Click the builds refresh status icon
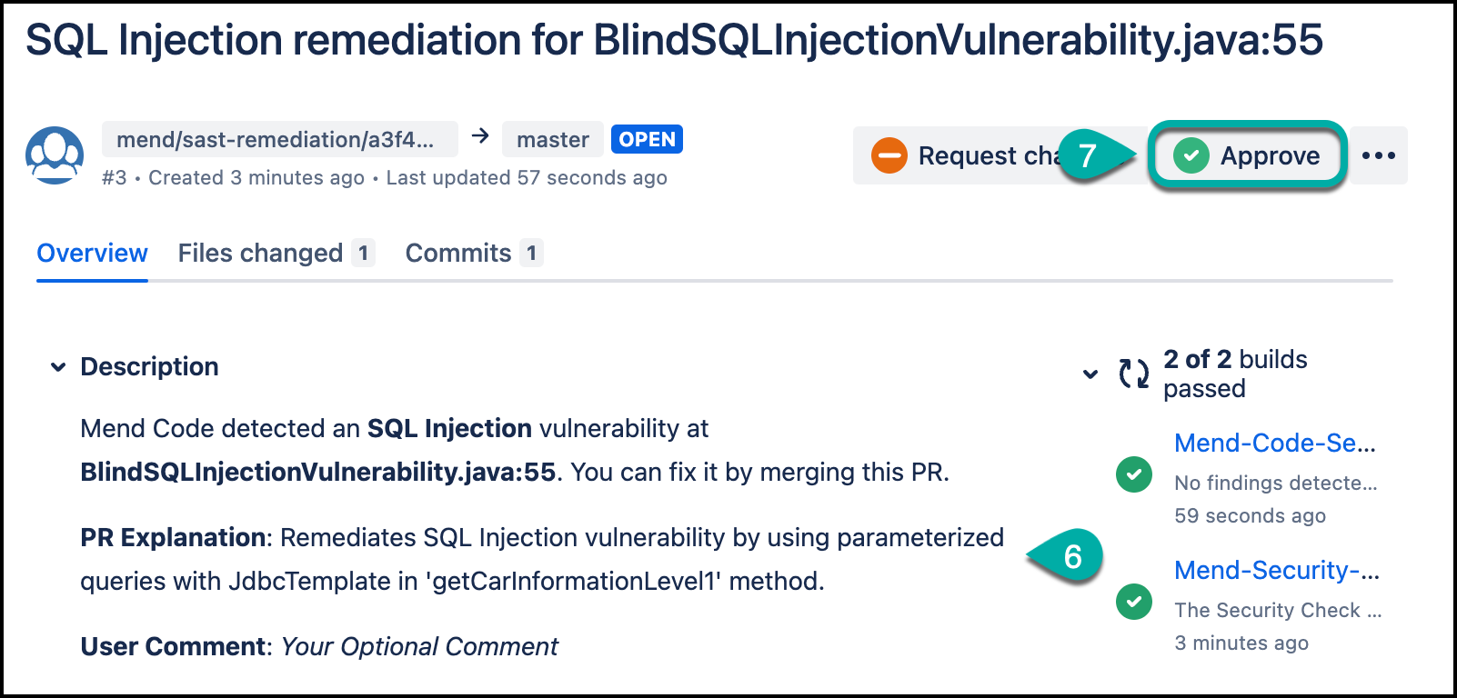Viewport: 1457px width, 698px height. pos(1133,373)
